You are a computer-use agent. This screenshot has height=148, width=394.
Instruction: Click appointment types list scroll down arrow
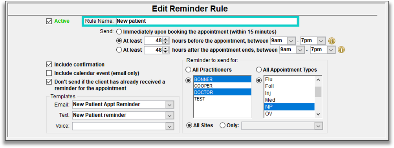[318, 114]
